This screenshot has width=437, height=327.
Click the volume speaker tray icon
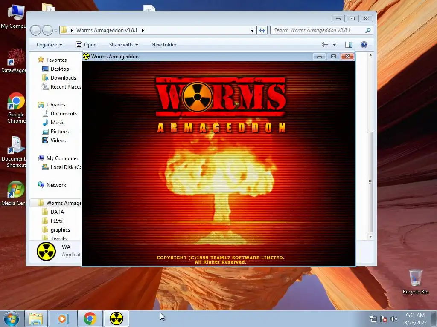click(x=394, y=319)
